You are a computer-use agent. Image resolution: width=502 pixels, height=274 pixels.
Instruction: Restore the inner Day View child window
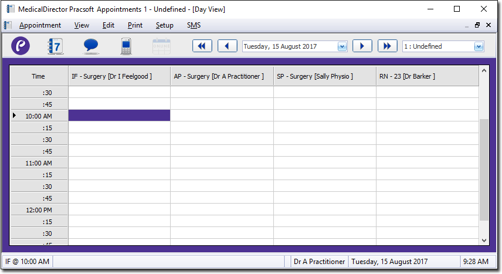(x=477, y=25)
